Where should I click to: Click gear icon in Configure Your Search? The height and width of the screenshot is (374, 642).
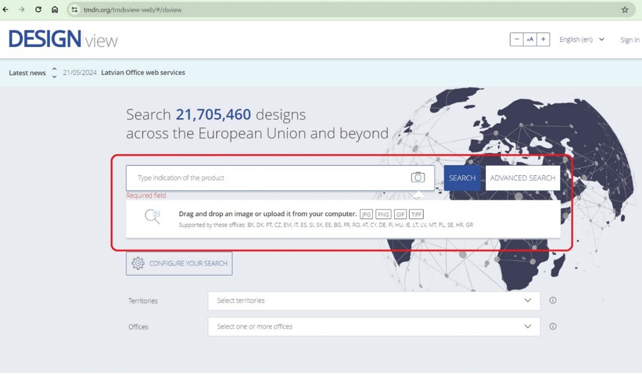pyautogui.click(x=138, y=263)
